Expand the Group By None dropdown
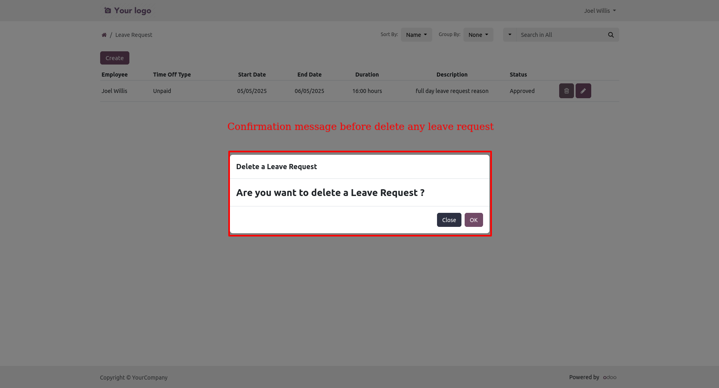This screenshot has height=388, width=719. (478, 35)
